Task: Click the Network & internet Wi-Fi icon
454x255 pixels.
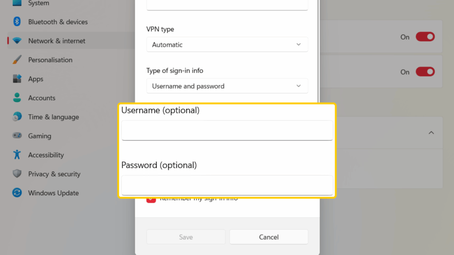Action: (x=17, y=41)
